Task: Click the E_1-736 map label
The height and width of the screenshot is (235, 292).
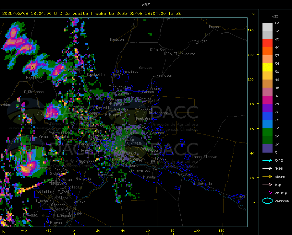Action: (x=201, y=42)
